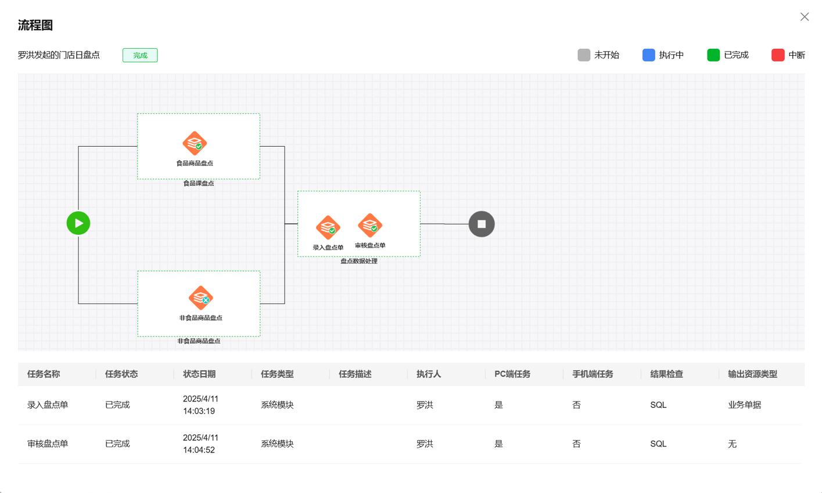Select the 录入盘点单 task icon
Viewport: 822px width, 493px height.
coord(328,227)
